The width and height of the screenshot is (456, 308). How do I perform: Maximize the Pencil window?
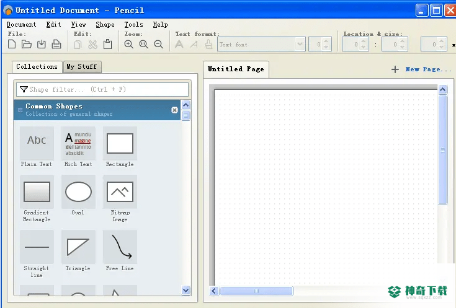tap(436, 11)
